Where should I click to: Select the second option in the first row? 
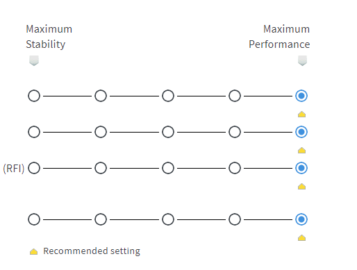pos(101,96)
